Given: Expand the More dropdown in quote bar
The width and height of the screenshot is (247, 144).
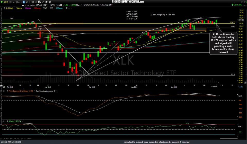Looking at the screenshot, I should pos(79,5).
